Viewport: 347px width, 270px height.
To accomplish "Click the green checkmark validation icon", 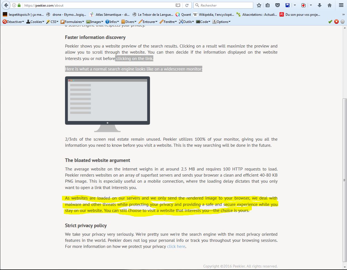I will 330,22.
